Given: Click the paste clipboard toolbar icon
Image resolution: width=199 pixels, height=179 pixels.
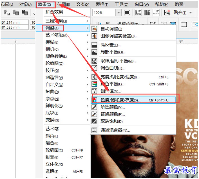Looking at the screenshot, I should pyautogui.click(x=25, y=13).
